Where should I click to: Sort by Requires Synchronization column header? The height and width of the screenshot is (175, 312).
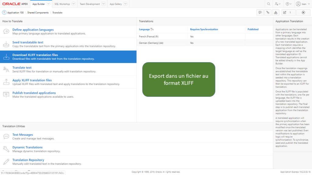(x=204, y=29)
